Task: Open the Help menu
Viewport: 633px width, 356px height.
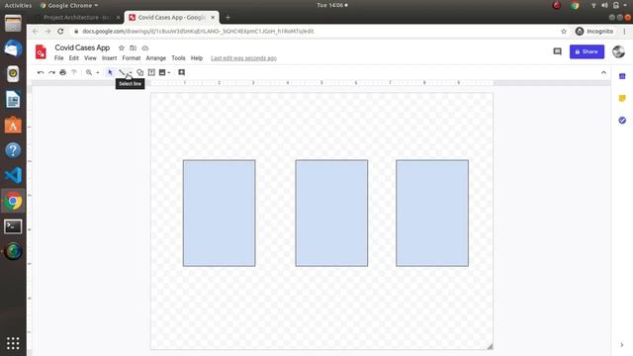Action: [x=197, y=58]
